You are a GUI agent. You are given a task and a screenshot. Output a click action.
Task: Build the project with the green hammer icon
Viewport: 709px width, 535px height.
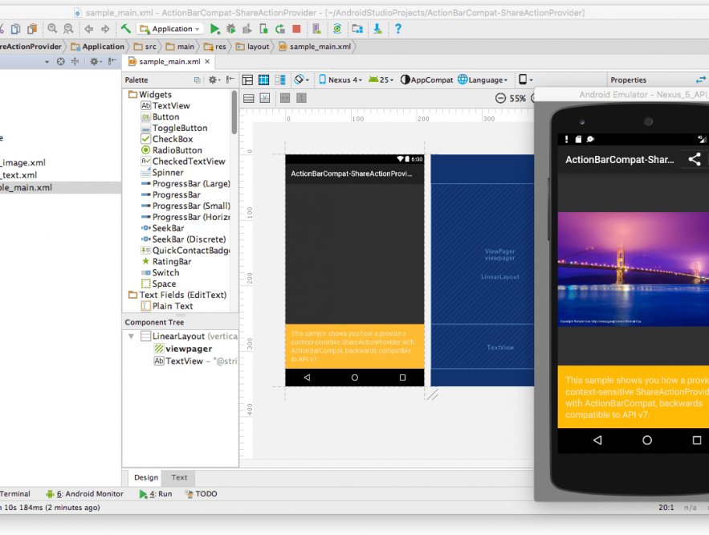click(x=126, y=29)
